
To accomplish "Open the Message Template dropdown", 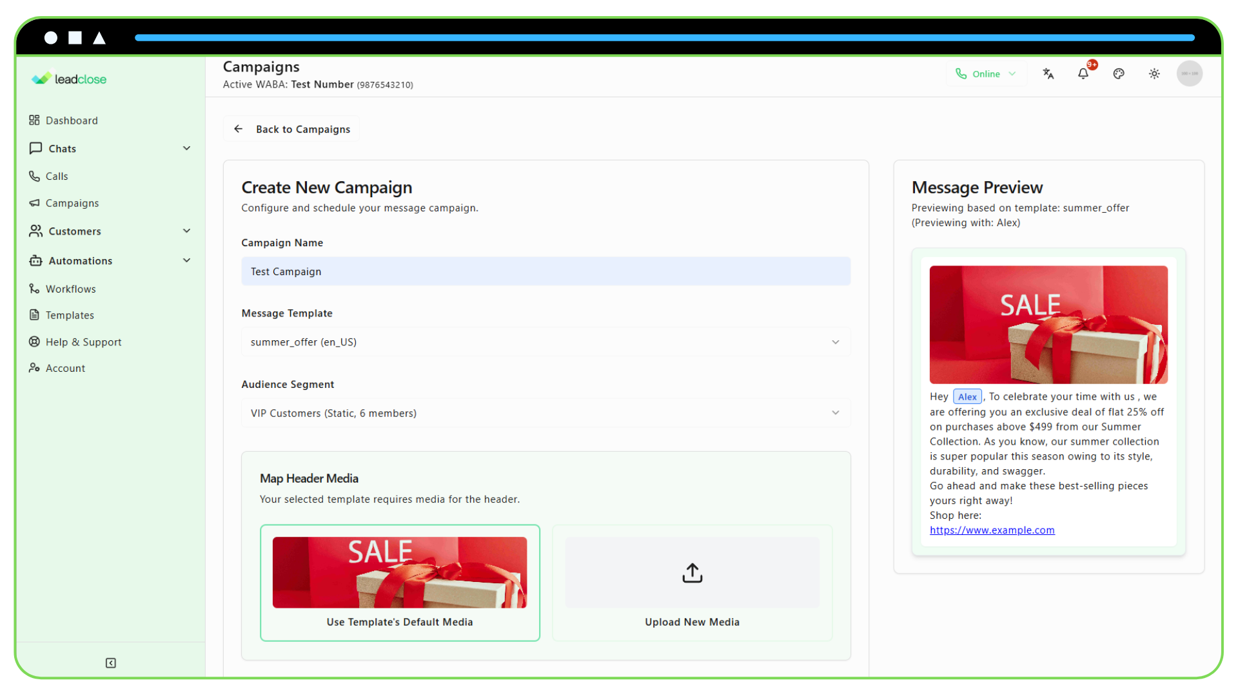I will click(x=545, y=342).
